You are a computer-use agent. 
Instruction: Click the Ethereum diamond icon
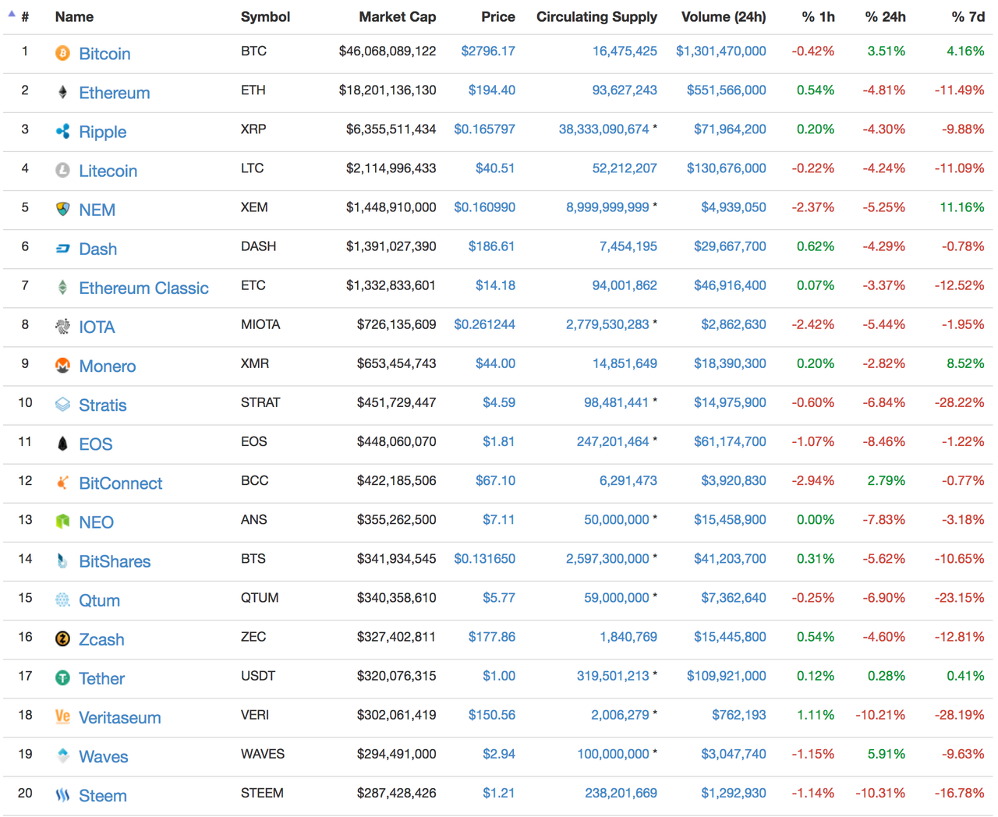pos(62,92)
